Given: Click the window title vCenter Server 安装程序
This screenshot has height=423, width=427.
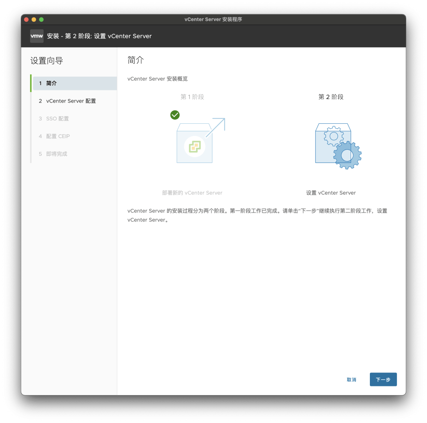Looking at the screenshot, I should tap(213, 19).
